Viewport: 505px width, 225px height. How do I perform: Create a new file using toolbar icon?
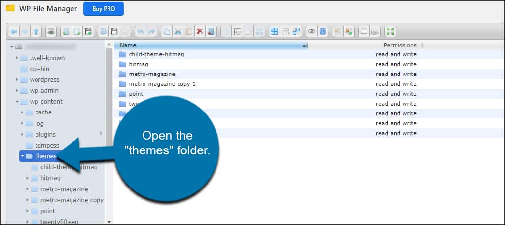[77, 31]
